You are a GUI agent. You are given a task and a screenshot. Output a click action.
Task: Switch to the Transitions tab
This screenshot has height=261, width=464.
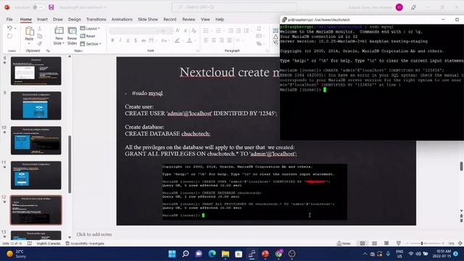tap(96, 20)
